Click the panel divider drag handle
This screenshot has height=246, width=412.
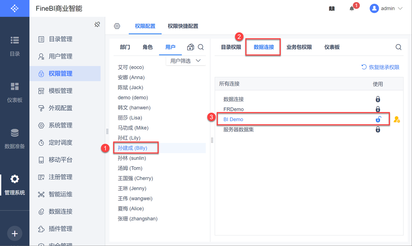tap(212, 140)
